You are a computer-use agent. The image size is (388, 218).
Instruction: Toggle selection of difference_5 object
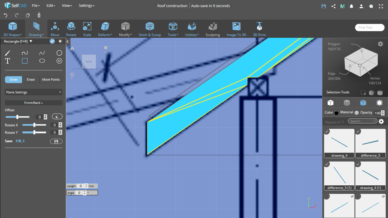[358, 131]
